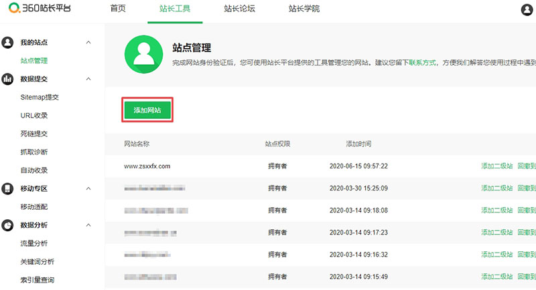The image size is (536, 290).
Task: Open the user account avatar icon
Action: click(x=527, y=9)
